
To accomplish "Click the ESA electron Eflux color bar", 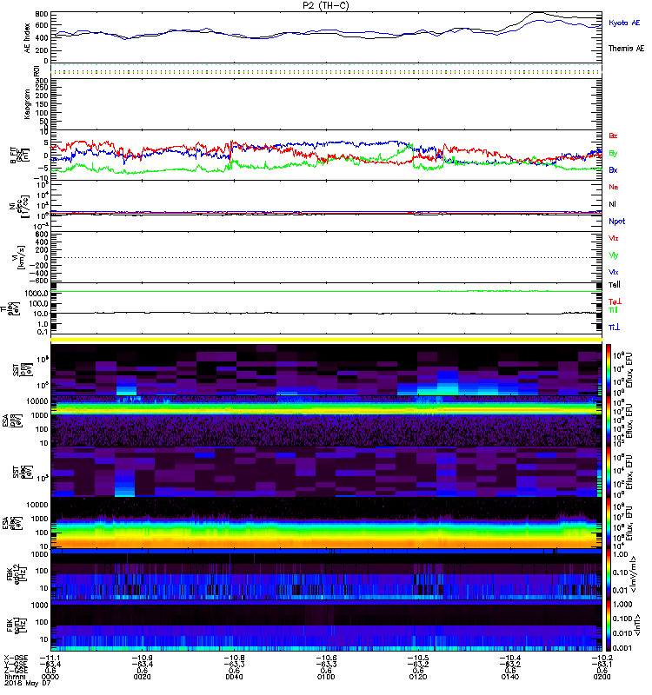I will 609,522.
